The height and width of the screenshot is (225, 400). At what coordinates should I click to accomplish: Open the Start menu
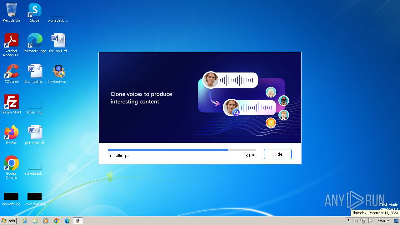tap(8, 221)
